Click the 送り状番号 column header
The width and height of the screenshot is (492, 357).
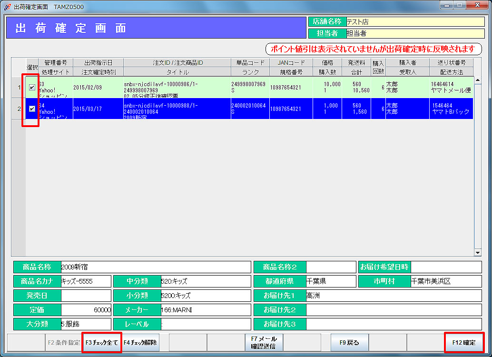point(451,63)
